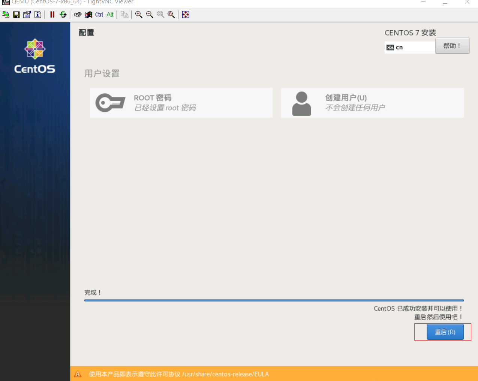Image resolution: width=478 pixels, height=381 pixels.
Task: Click the completed installation progress bar
Action: 274,300
